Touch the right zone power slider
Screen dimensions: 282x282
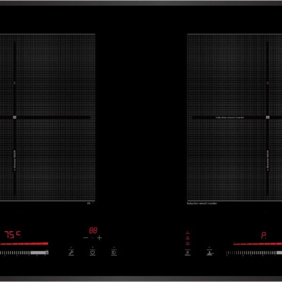click(254, 253)
